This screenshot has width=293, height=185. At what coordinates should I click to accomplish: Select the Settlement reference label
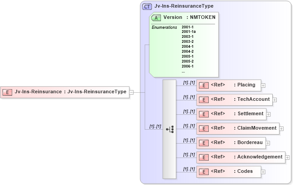pyautogui.click(x=237, y=113)
